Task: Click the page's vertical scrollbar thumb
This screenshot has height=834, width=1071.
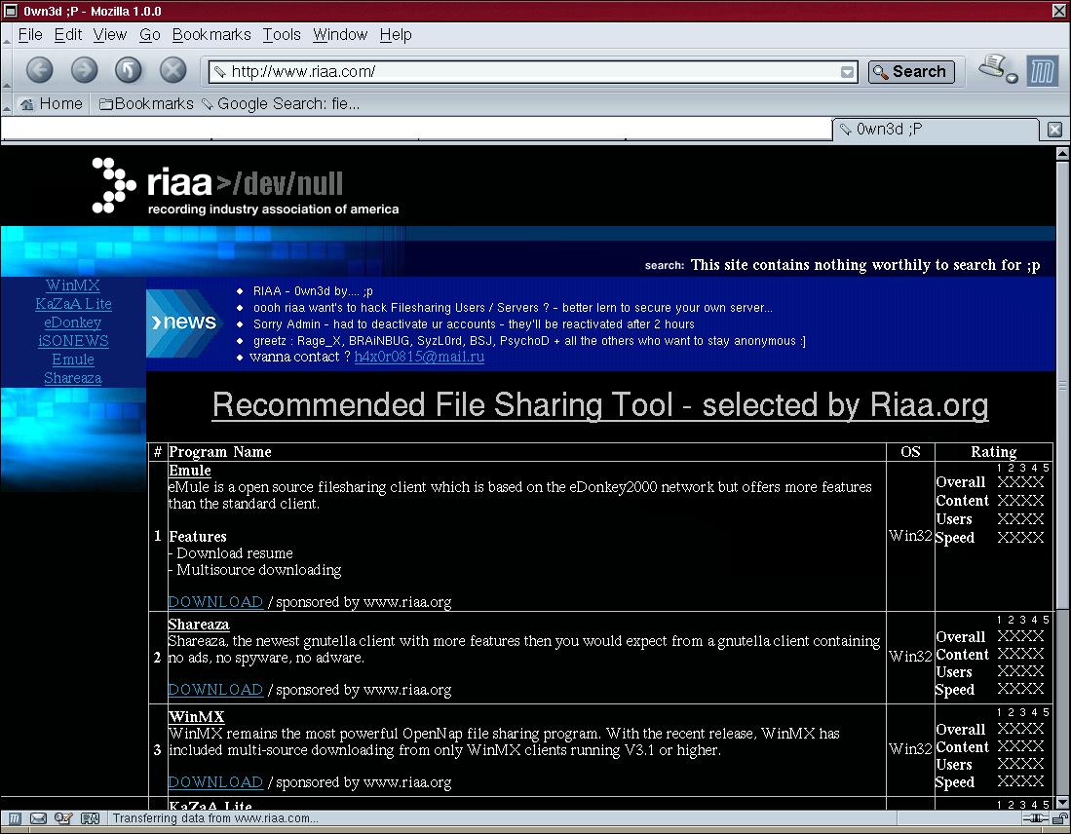Action: (x=1062, y=384)
